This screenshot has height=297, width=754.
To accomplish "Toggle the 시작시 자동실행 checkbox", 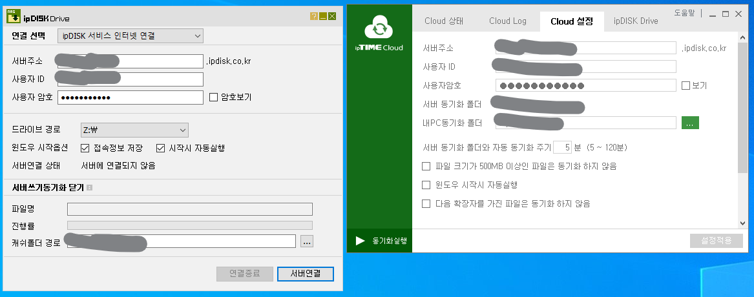I will [x=161, y=148].
